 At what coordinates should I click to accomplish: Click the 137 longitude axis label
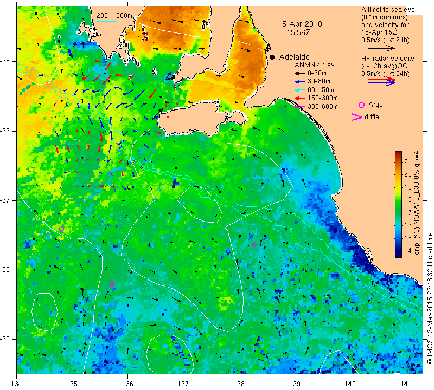coord(183,383)
